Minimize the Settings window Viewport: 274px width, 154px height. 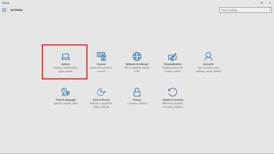(253, 3)
